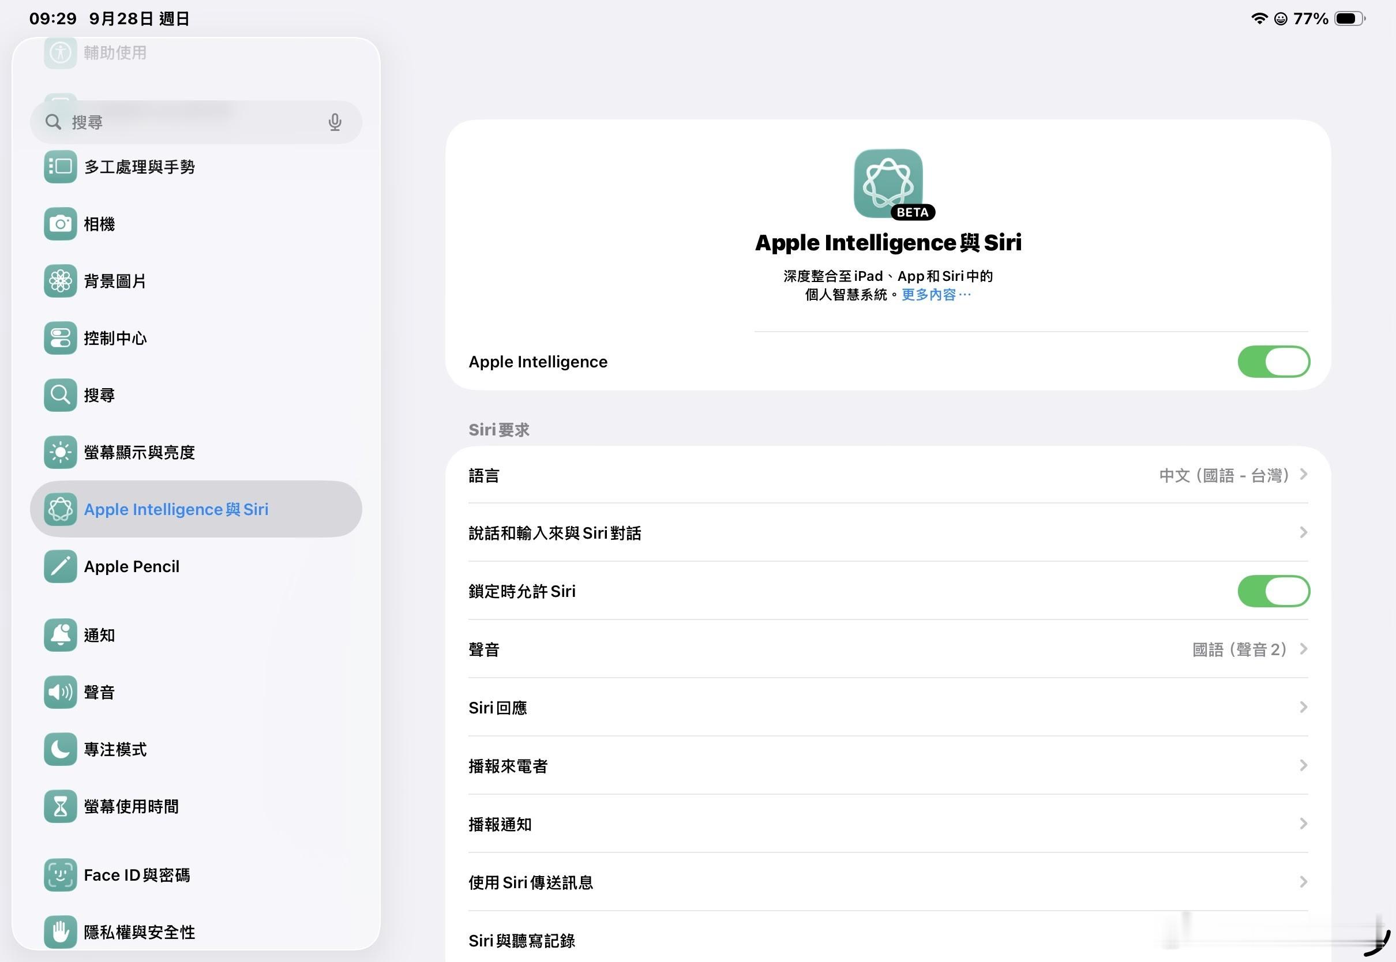Select the 專注模式 moon icon
The image size is (1396, 962).
click(60, 749)
